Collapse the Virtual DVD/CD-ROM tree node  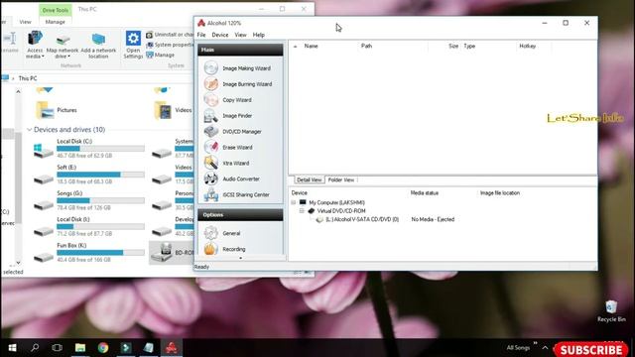pos(302,211)
